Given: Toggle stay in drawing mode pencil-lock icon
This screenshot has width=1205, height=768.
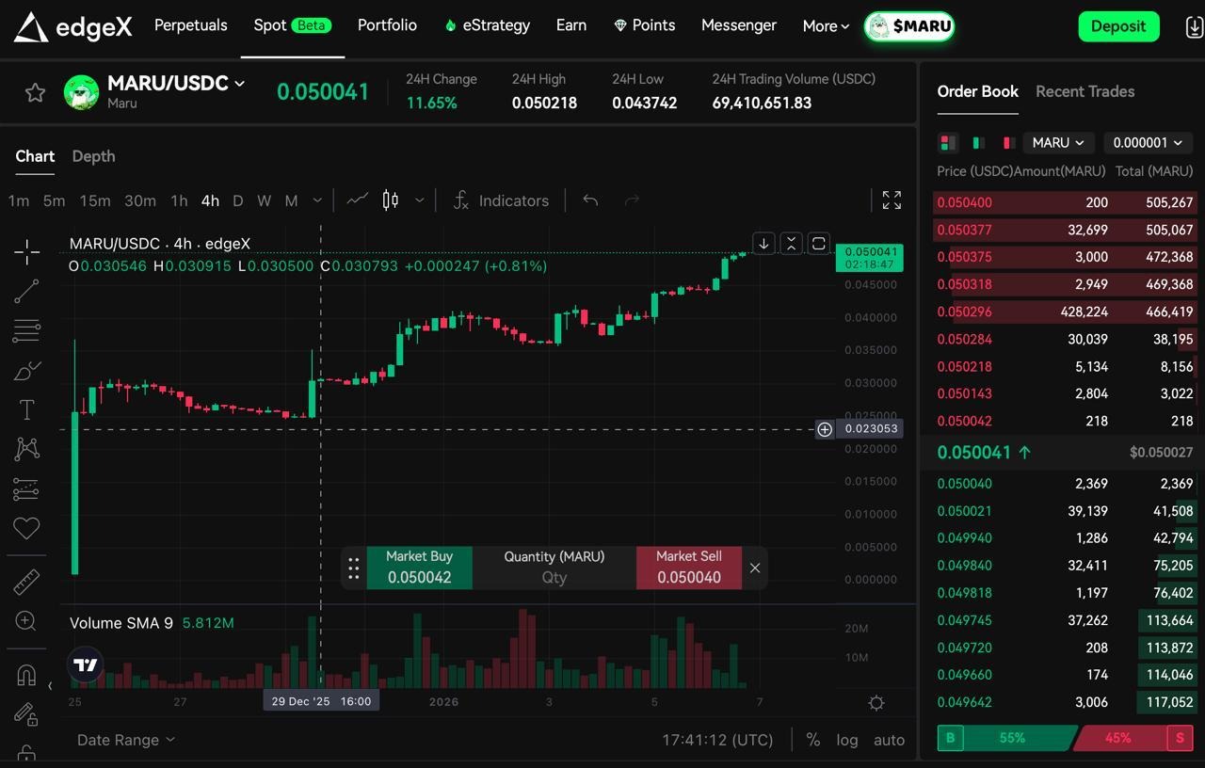Looking at the screenshot, I should tap(26, 714).
